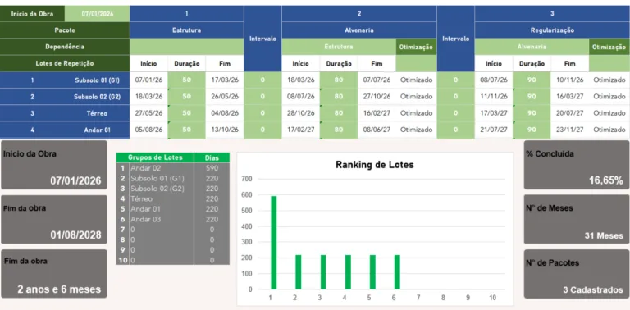Select the 27/10/26 Alvenaria end date
Image resolution: width=630 pixels, height=310 pixels.
point(377,97)
